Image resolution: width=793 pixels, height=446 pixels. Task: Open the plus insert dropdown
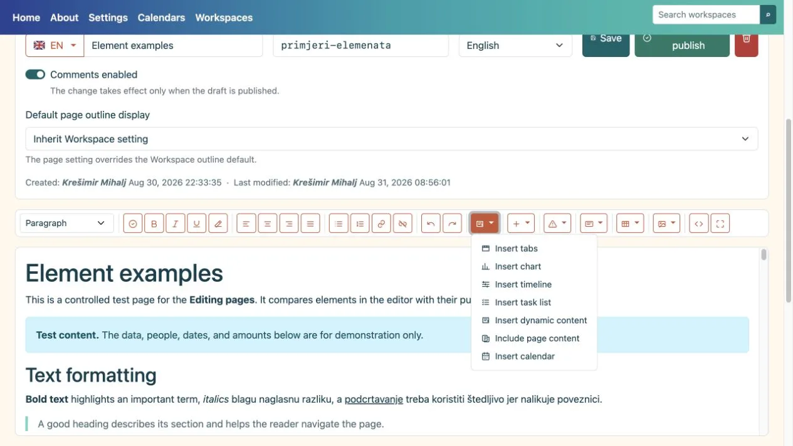521,224
